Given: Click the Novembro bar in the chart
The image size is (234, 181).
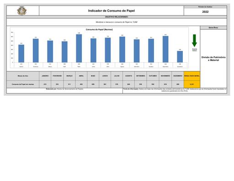Looking at the screenshot, I should tap(165, 49).
